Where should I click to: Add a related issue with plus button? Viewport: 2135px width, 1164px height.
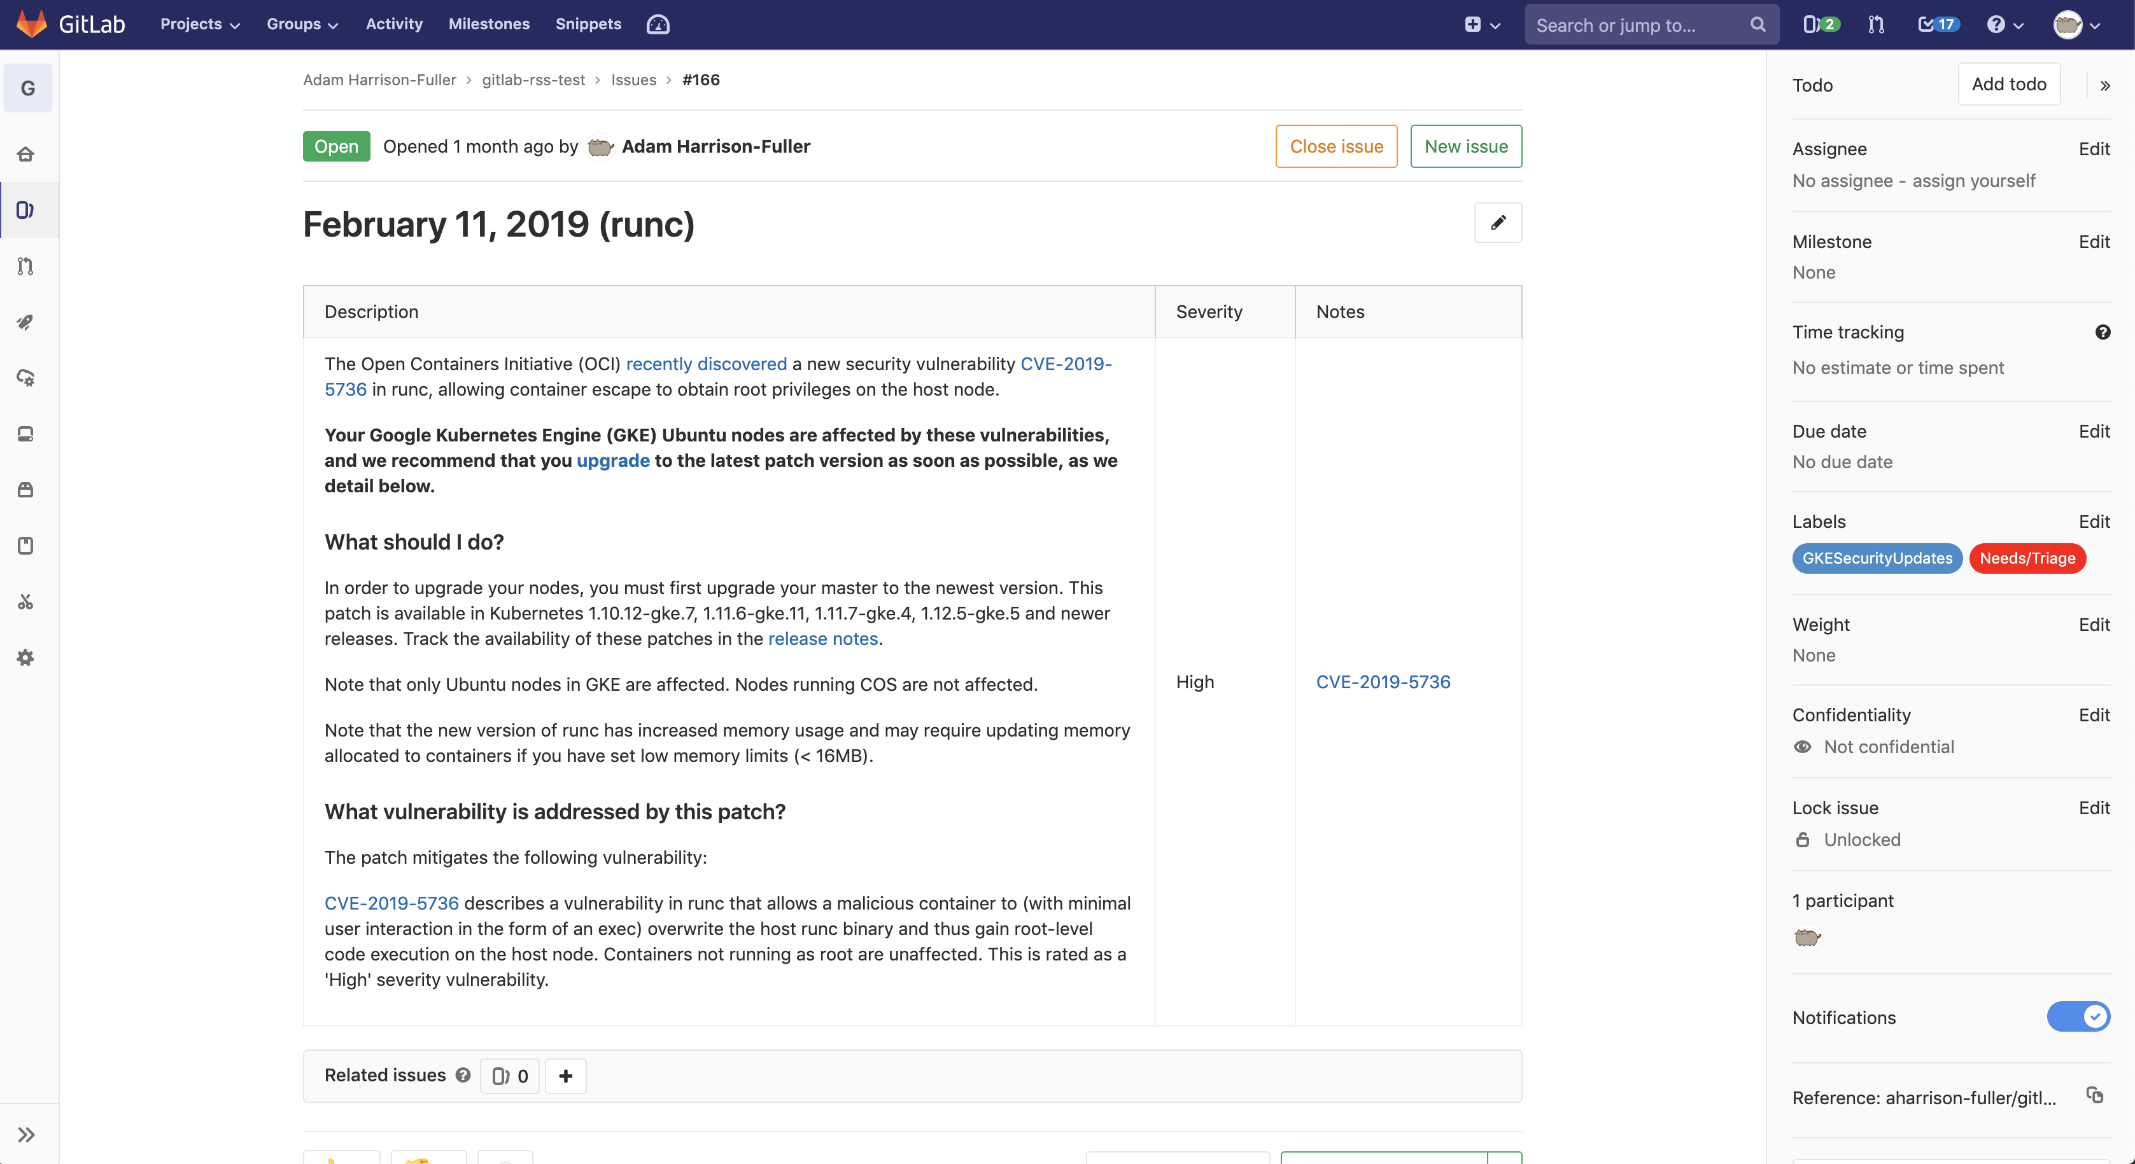click(x=565, y=1076)
